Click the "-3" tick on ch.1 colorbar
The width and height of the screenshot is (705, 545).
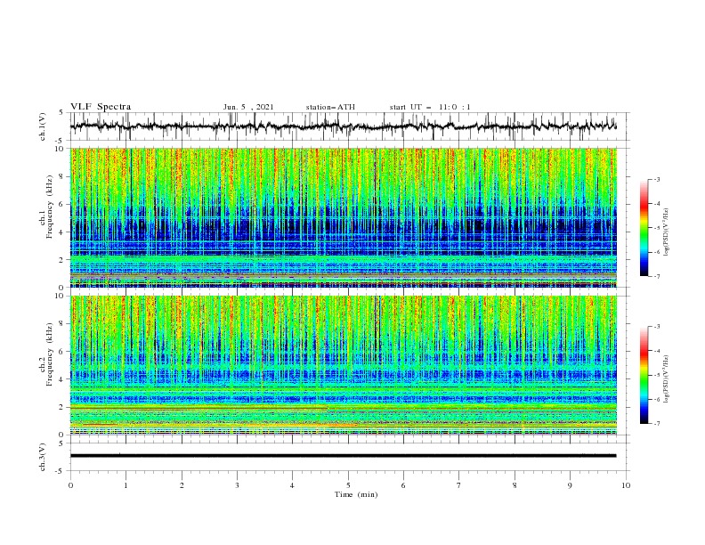pyautogui.click(x=656, y=179)
